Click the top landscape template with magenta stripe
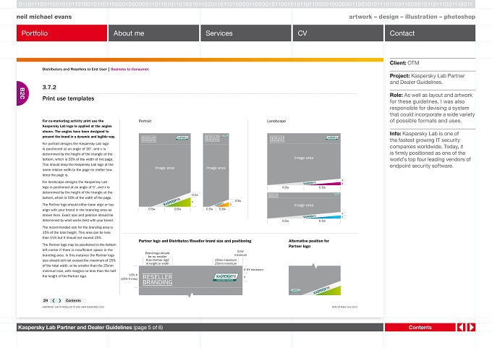 point(304,159)
